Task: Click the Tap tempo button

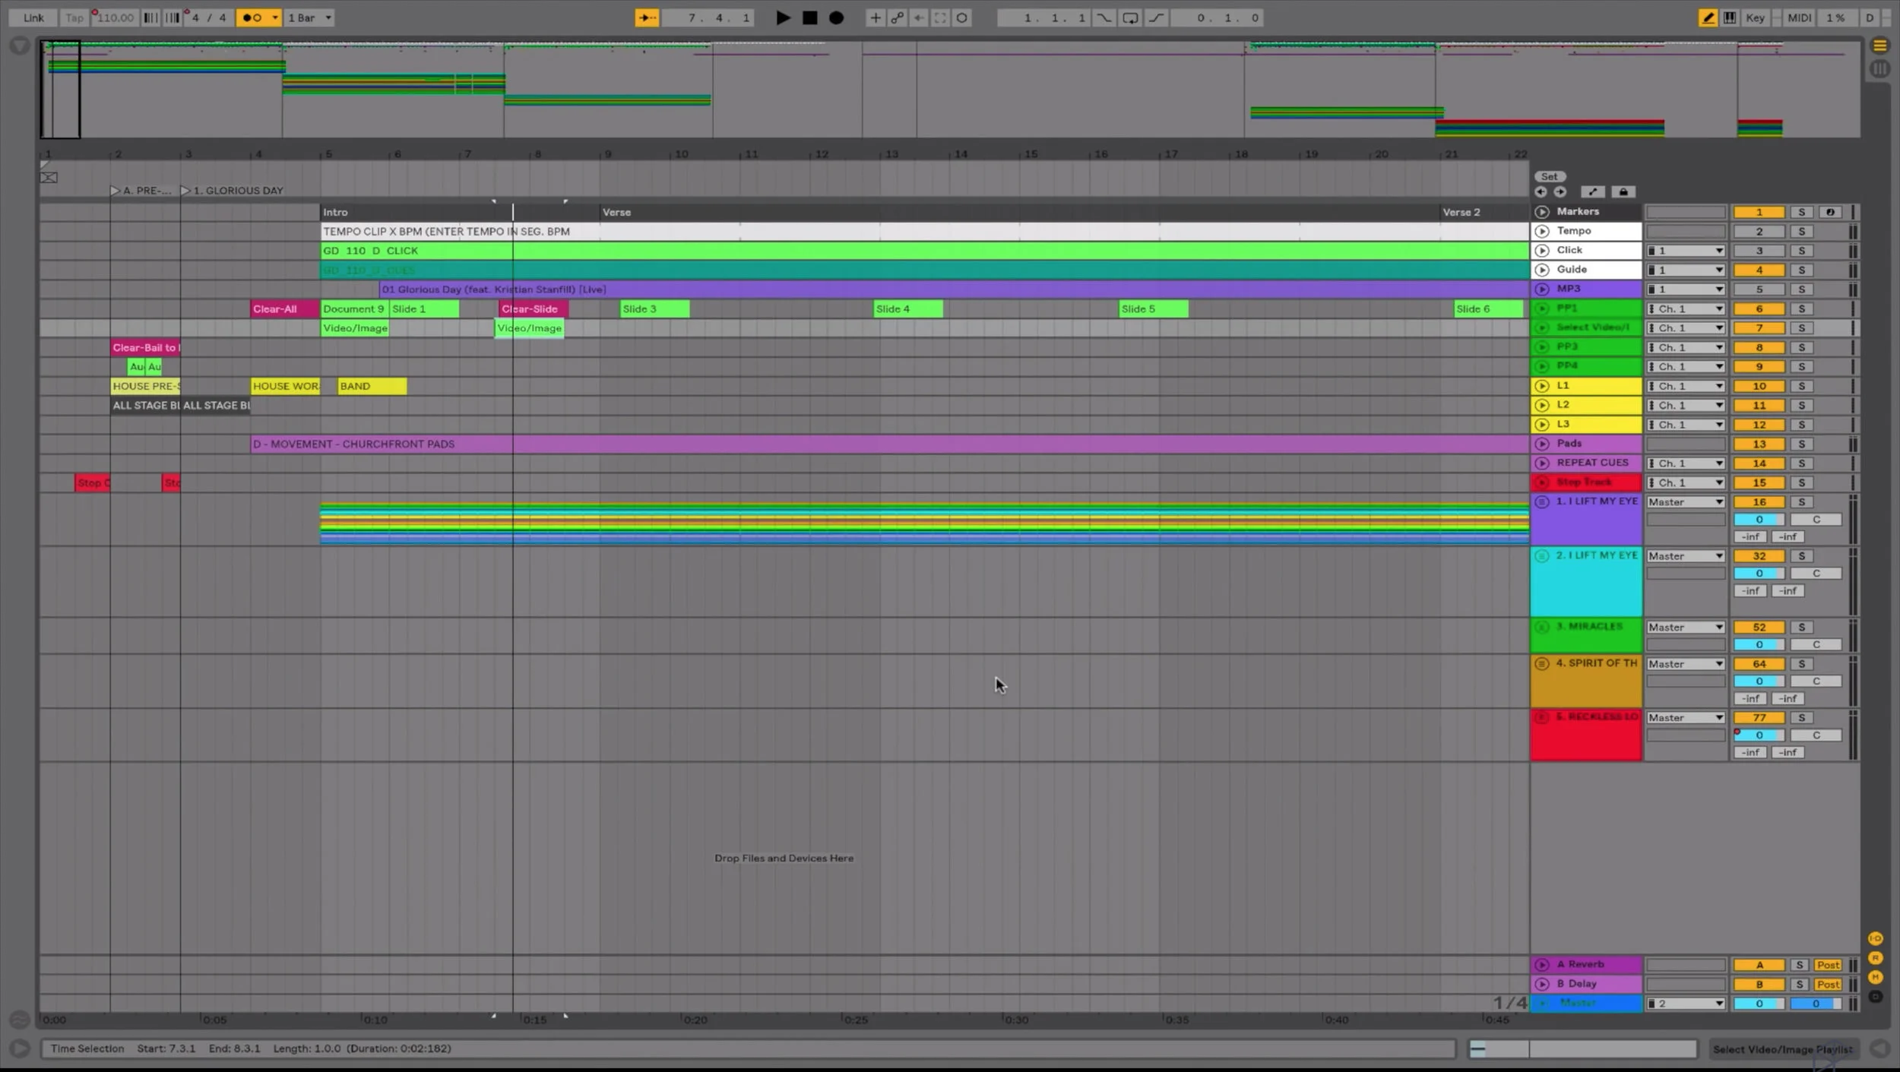Action: [74, 17]
